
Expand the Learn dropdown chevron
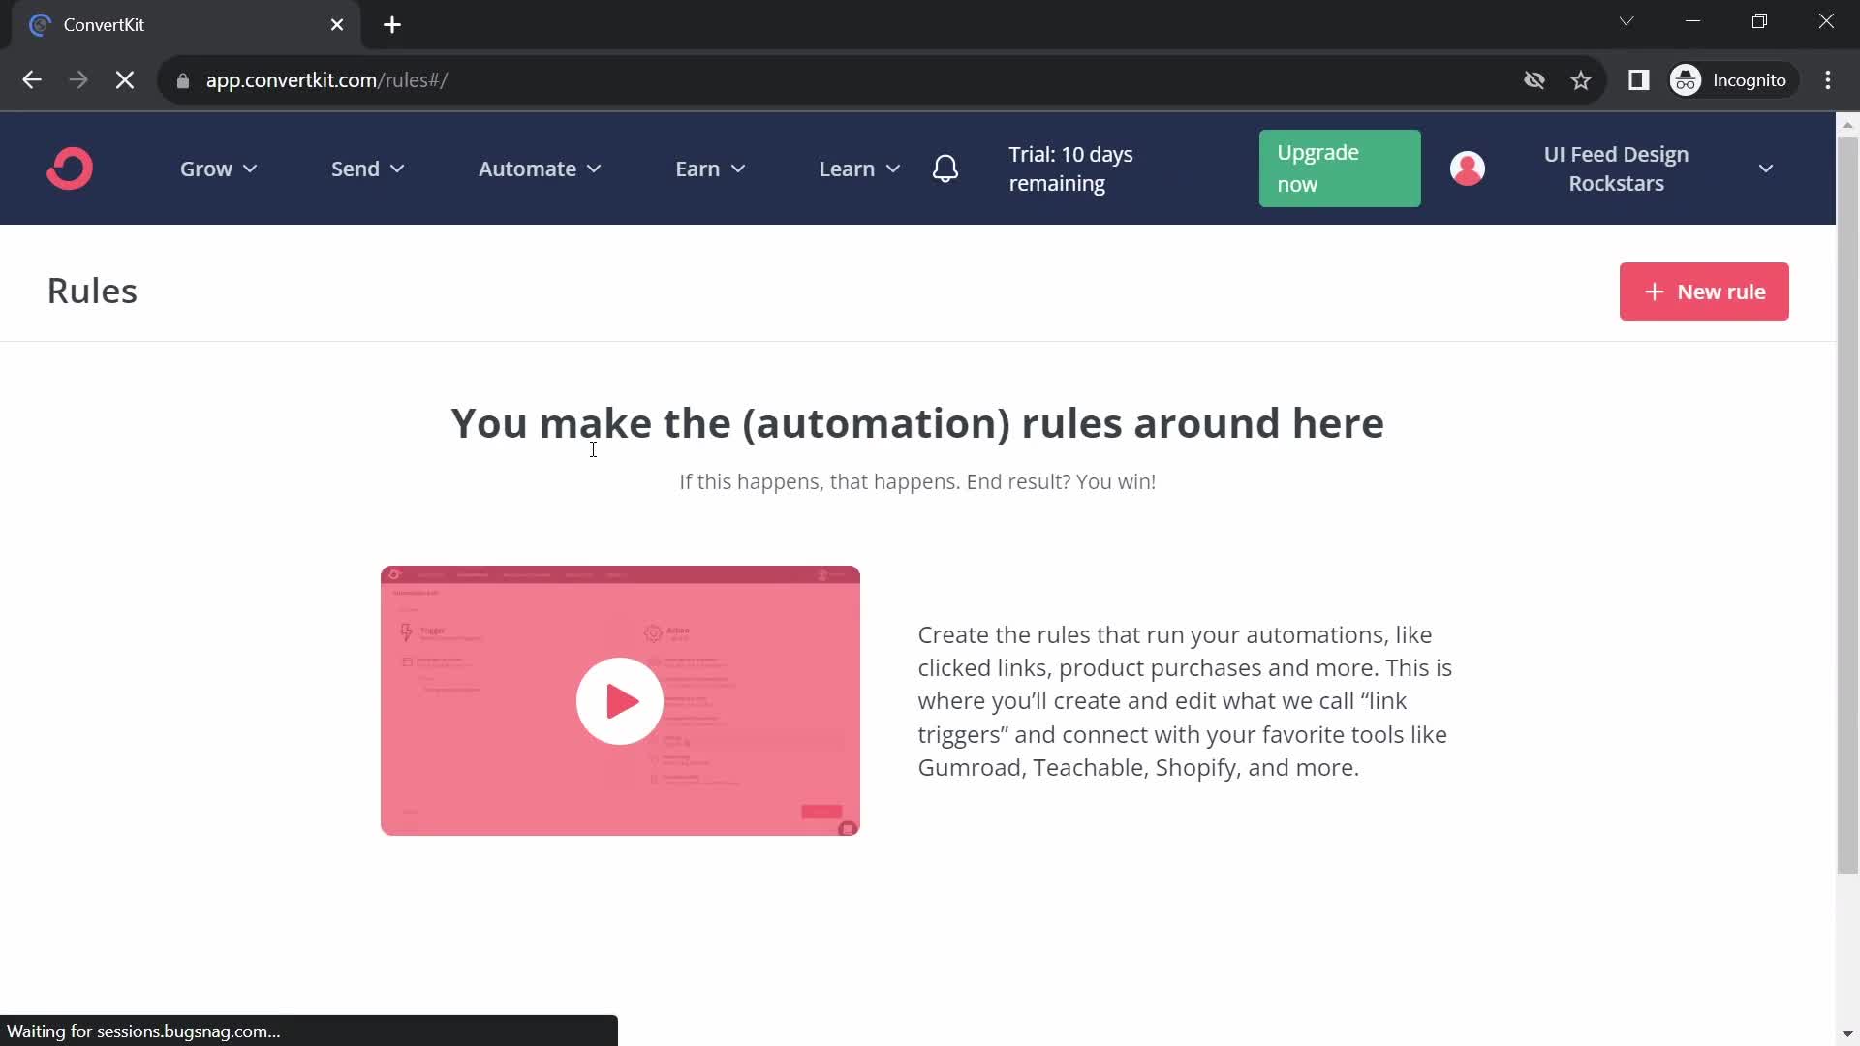(893, 169)
